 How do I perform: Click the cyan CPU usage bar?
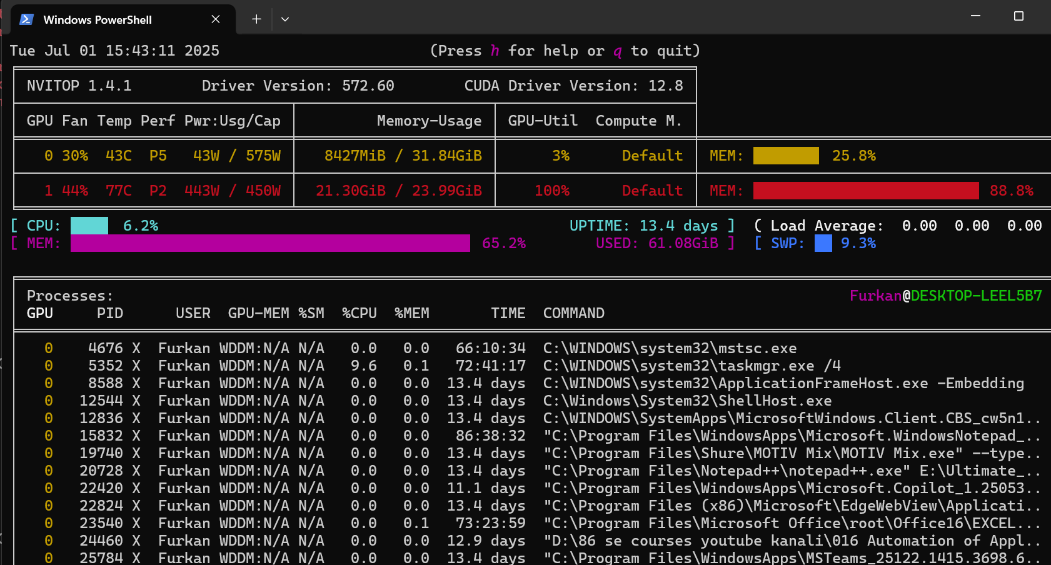pyautogui.click(x=89, y=226)
